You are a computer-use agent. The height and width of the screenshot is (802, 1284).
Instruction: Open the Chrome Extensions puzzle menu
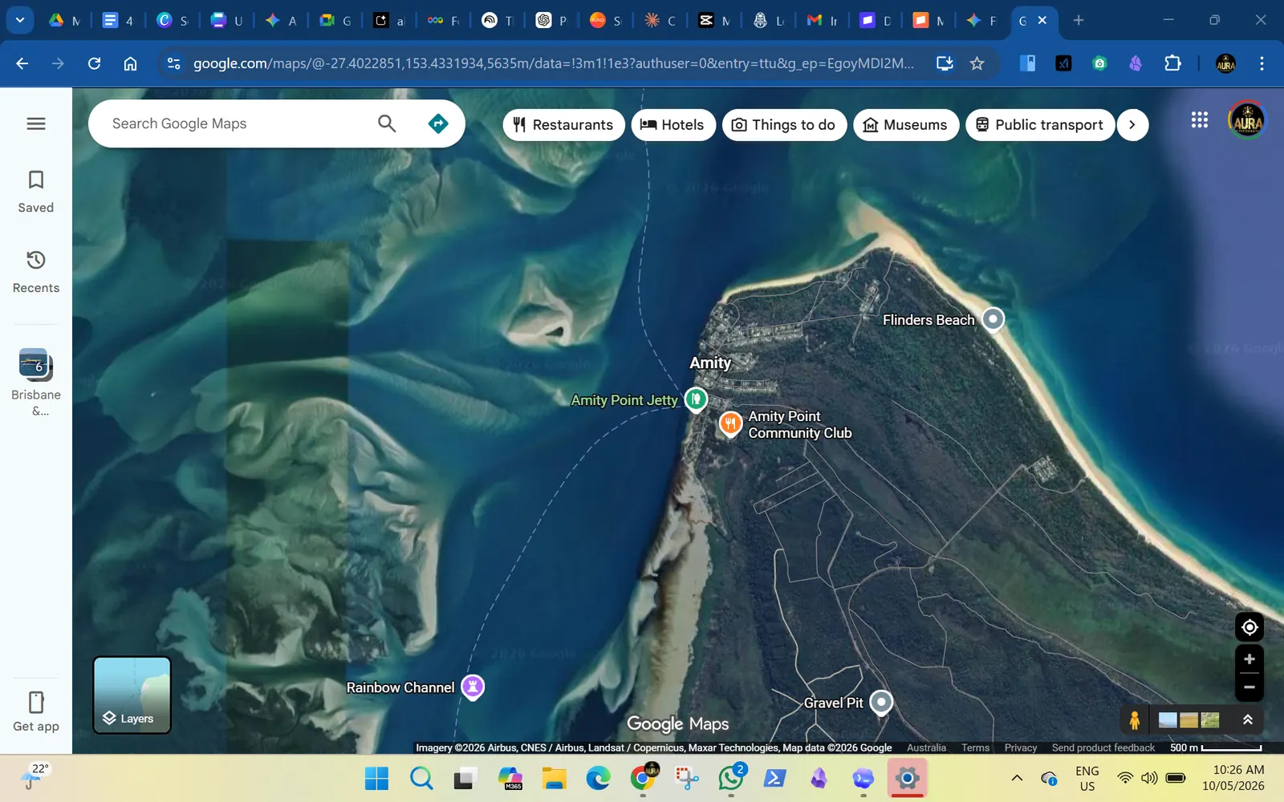[1172, 63]
